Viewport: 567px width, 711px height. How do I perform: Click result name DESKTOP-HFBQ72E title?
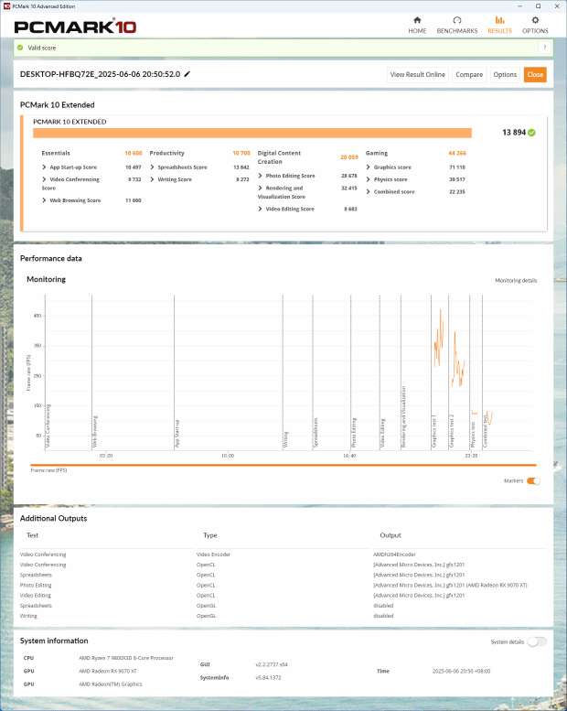(100, 74)
